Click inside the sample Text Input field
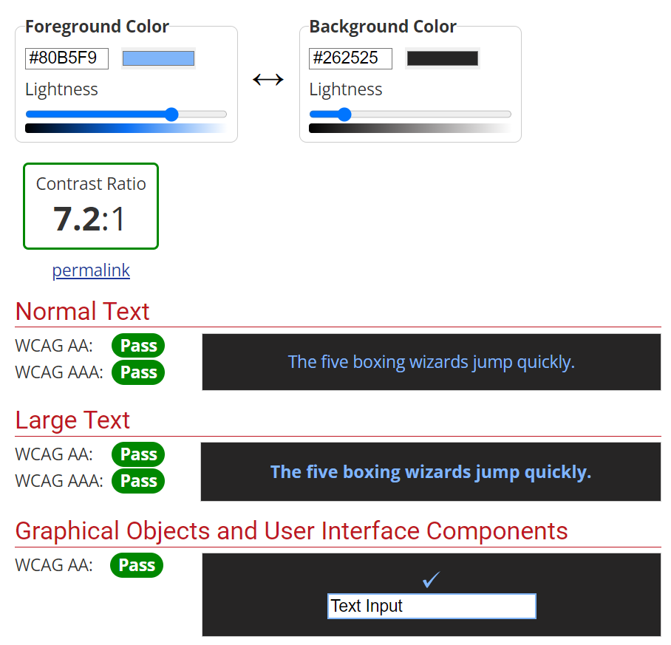This screenshot has width=671, height=645. (x=432, y=606)
